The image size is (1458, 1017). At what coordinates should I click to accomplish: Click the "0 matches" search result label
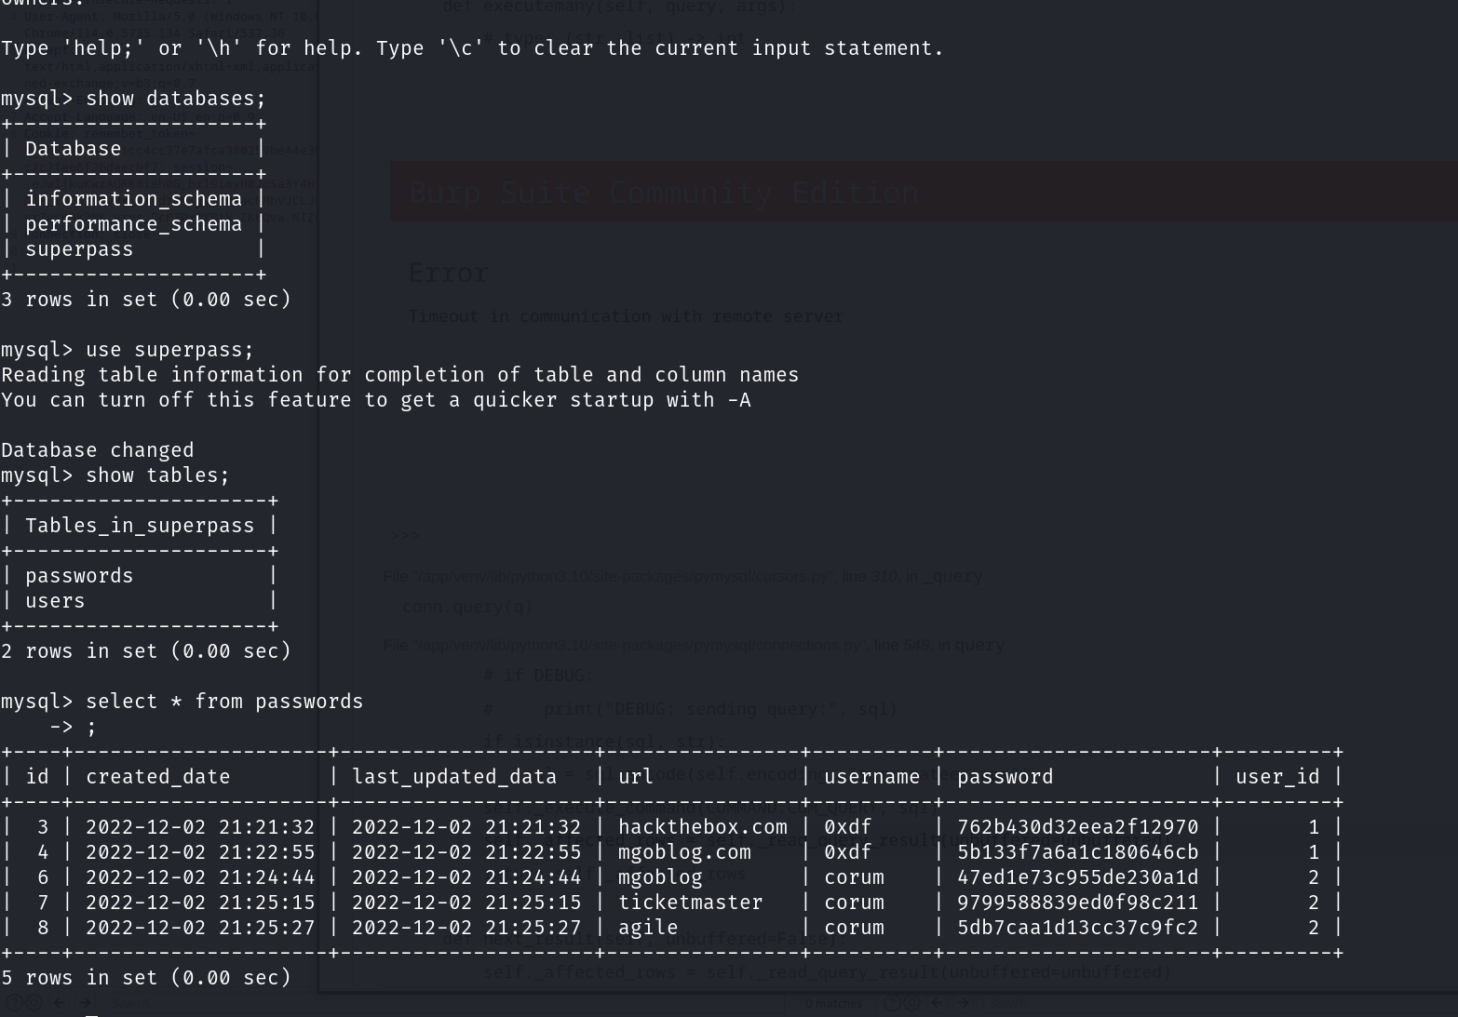pyautogui.click(x=833, y=1004)
